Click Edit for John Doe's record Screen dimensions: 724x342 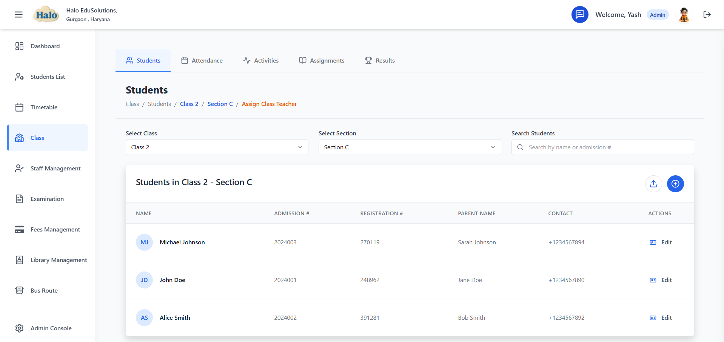pyautogui.click(x=667, y=280)
